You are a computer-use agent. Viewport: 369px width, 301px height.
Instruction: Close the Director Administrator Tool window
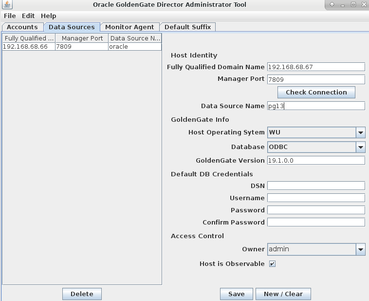pos(364,4)
